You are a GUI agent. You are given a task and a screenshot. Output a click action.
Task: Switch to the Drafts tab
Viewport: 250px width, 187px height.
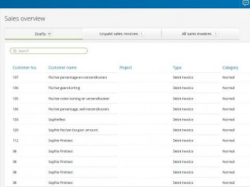tap(44, 34)
